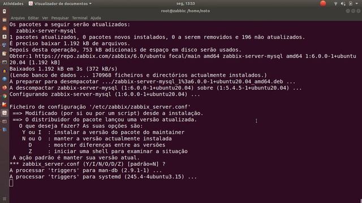Open the Arquivo menu

(x=18, y=18)
